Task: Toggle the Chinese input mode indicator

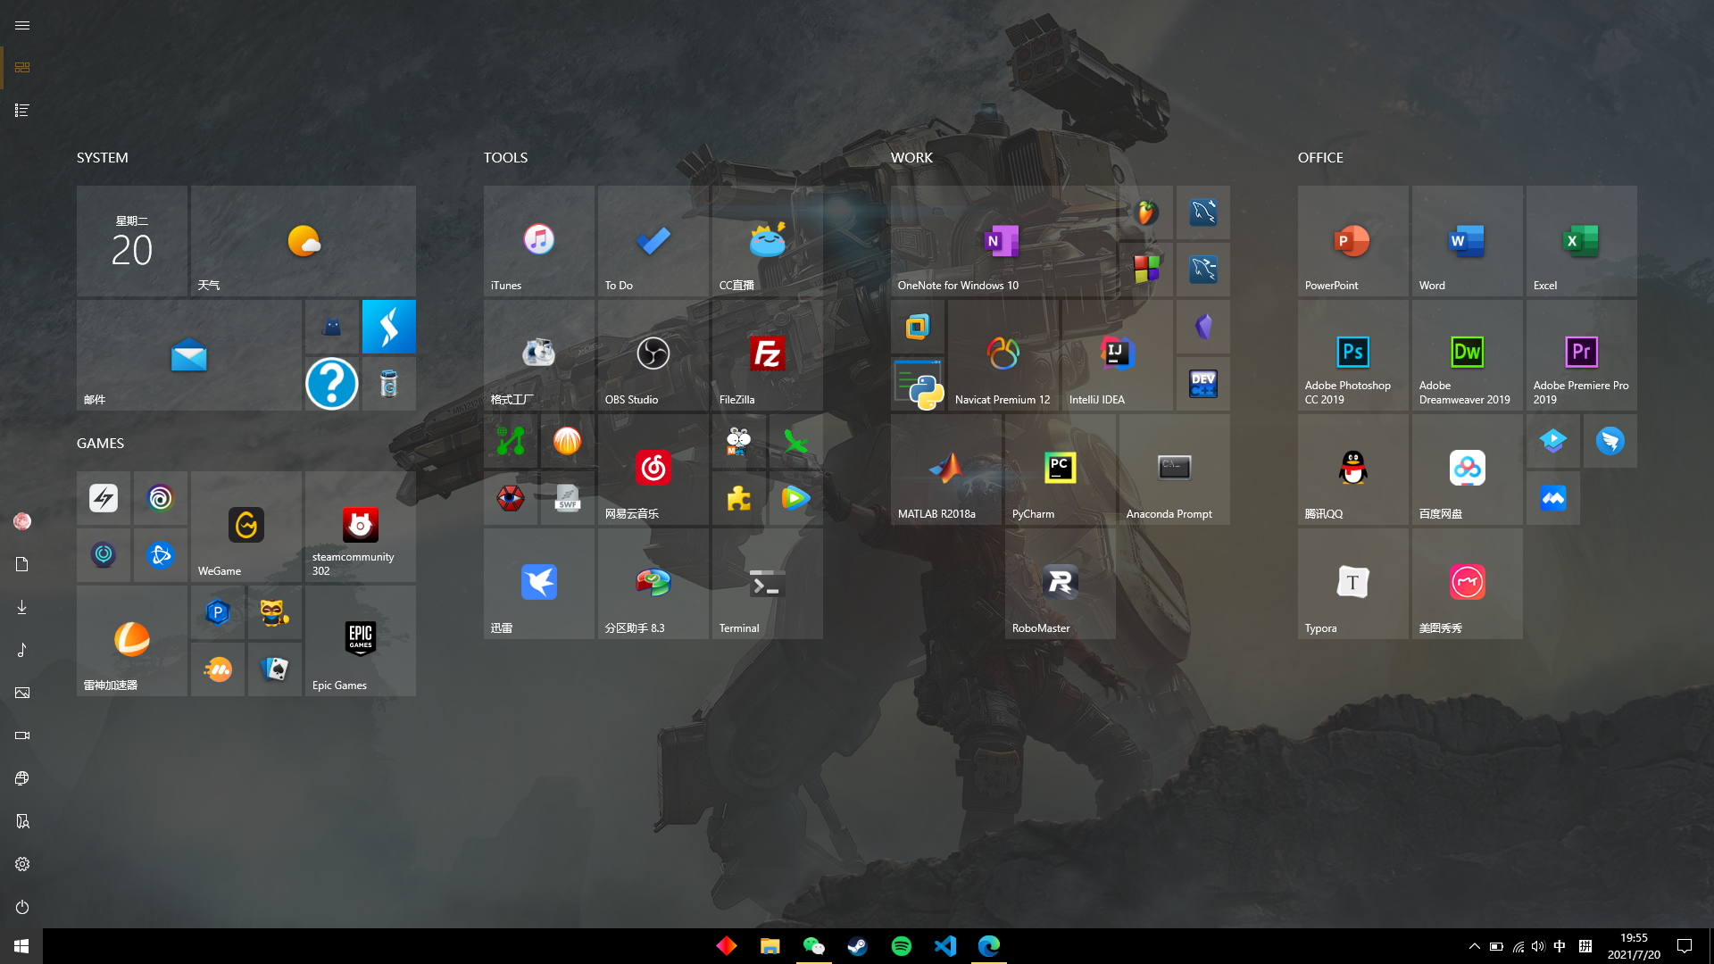Action: 1559,946
